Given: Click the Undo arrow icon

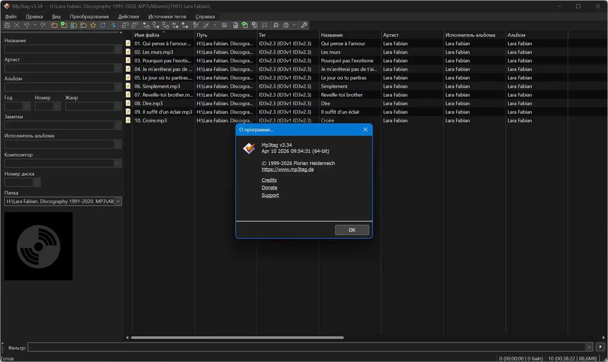Looking at the screenshot, I should [x=27, y=25].
